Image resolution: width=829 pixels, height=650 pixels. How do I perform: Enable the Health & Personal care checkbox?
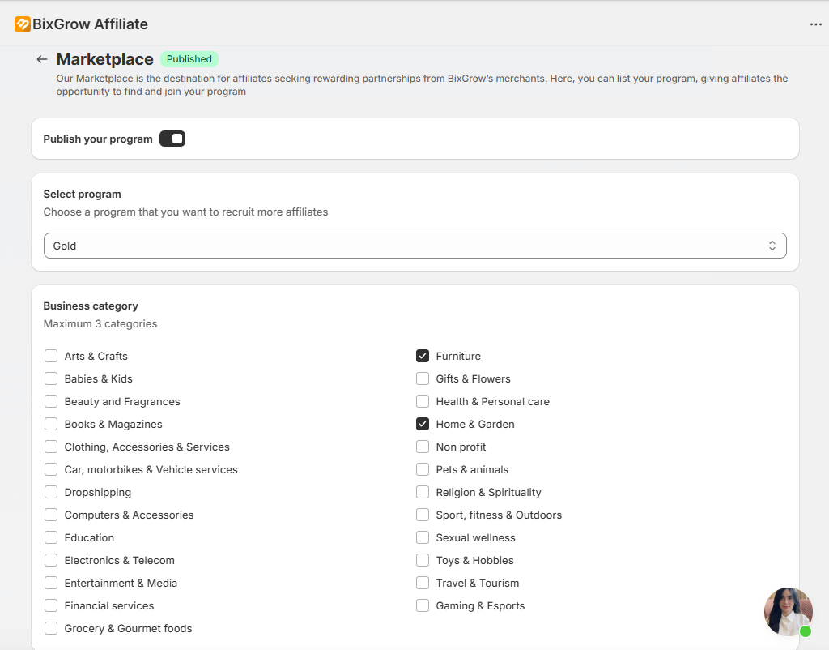(x=423, y=401)
